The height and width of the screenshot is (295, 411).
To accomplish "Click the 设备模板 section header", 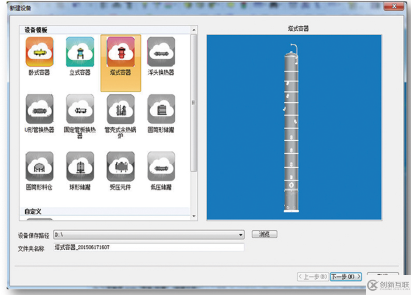I will (36, 30).
